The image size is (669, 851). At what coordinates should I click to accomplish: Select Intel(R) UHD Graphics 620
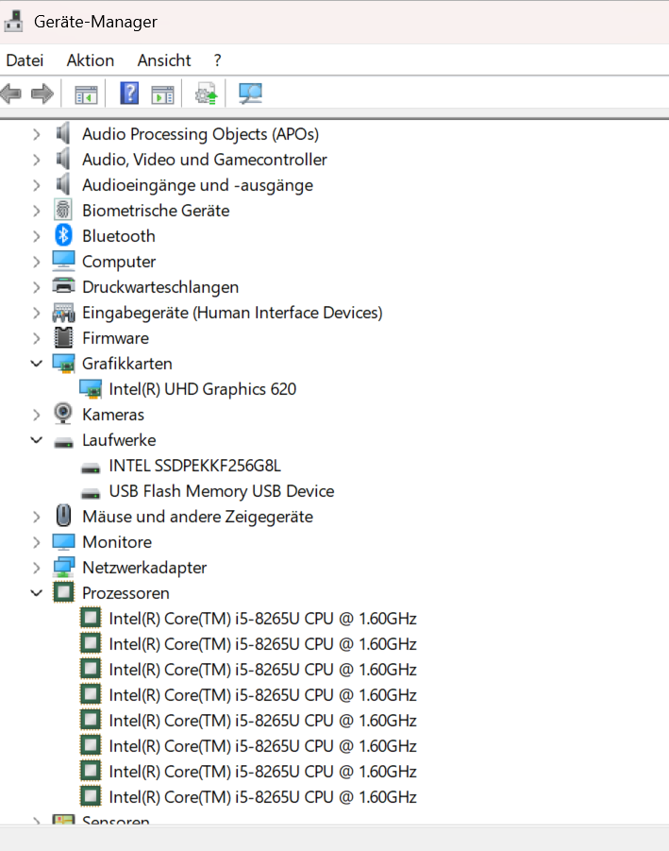coord(203,389)
